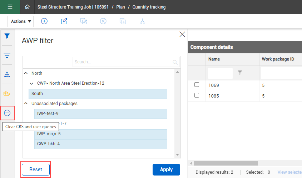The height and width of the screenshot is (178, 302).
Task: Close the AWP filter panel
Action: pyautogui.click(x=182, y=34)
